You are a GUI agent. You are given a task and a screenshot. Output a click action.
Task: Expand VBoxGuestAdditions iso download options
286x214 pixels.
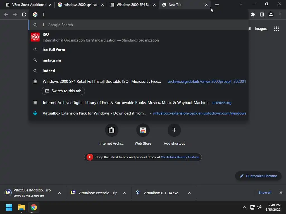pos(59,193)
